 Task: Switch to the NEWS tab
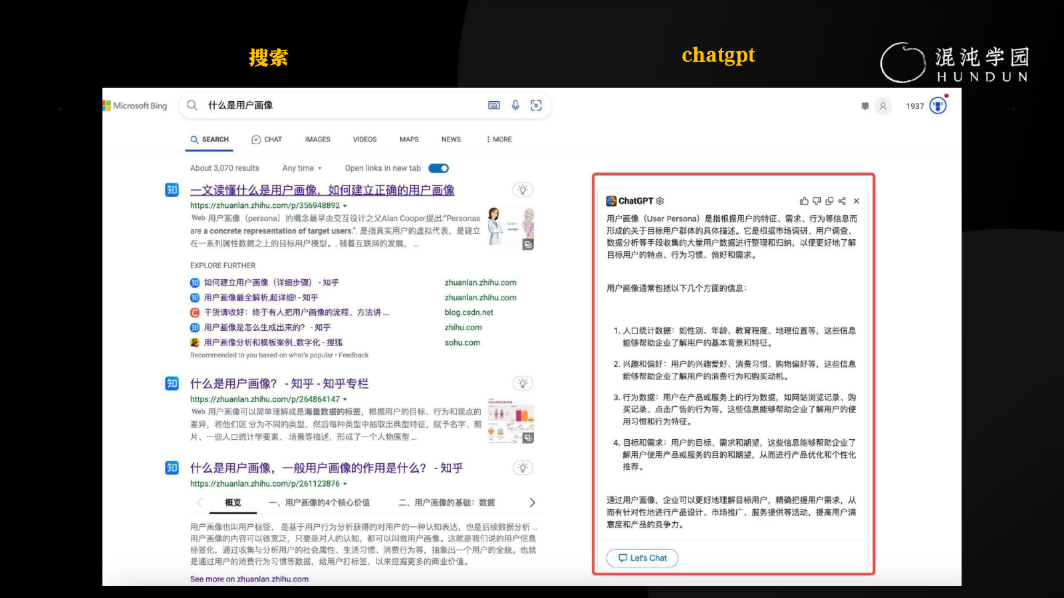click(x=451, y=140)
